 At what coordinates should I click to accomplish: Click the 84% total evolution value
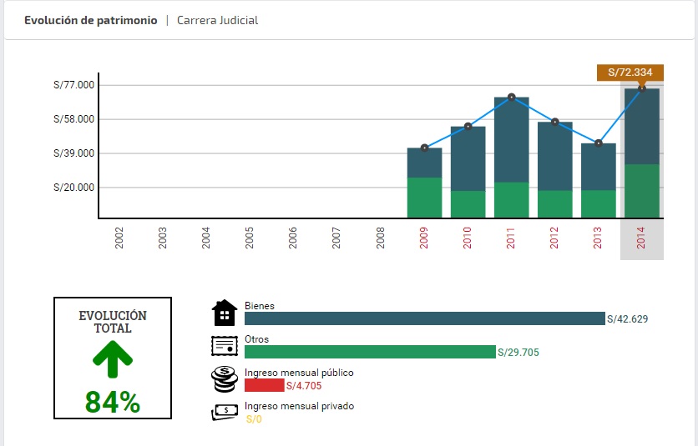click(x=113, y=402)
